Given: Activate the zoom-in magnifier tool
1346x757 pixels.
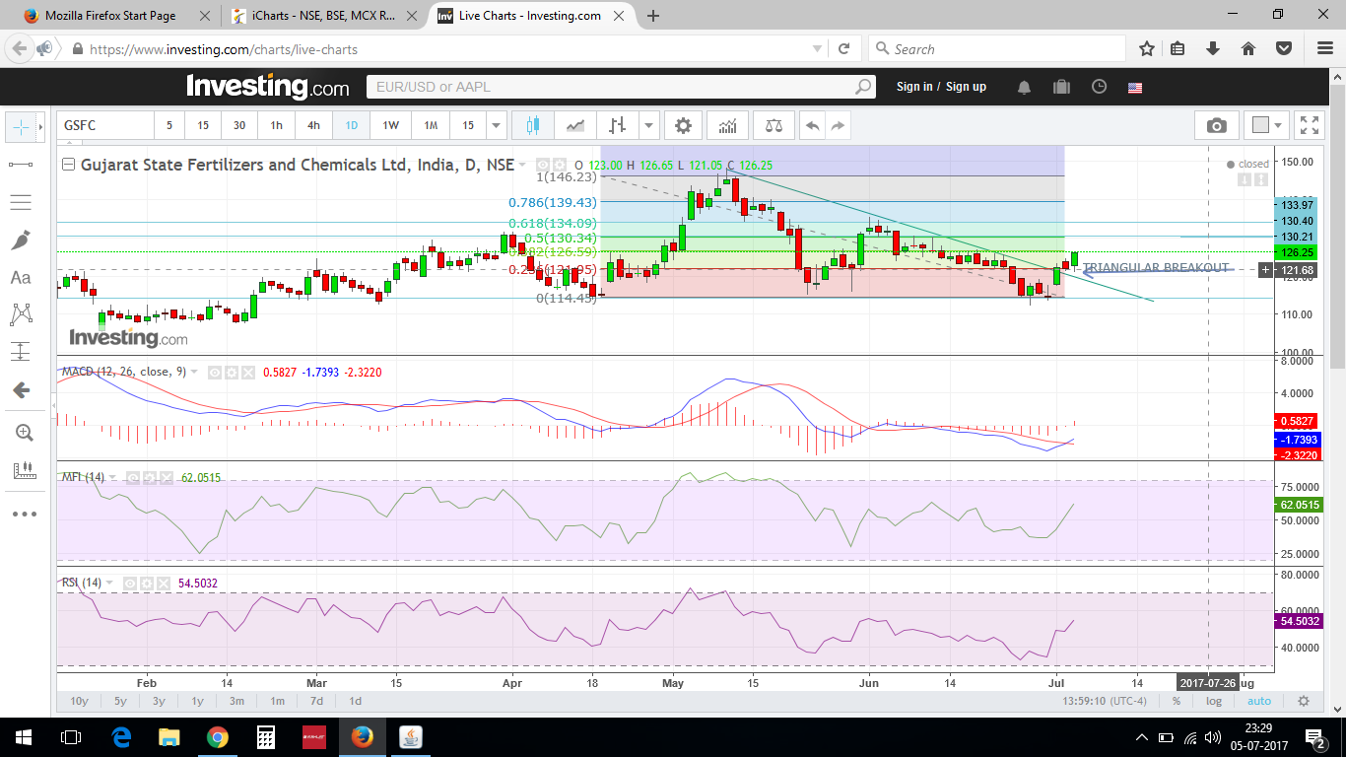Looking at the screenshot, I should tap(24, 432).
